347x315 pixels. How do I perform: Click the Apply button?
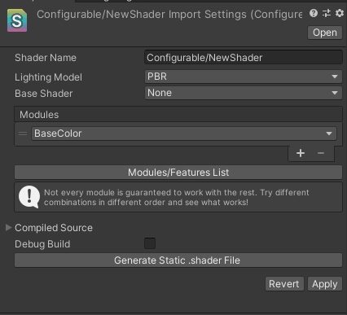[x=325, y=284]
